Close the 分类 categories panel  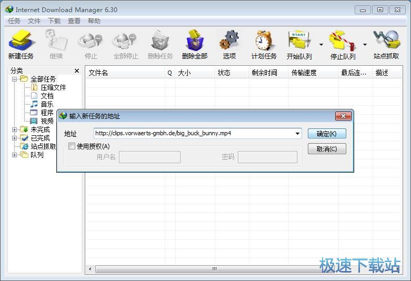tap(76, 71)
